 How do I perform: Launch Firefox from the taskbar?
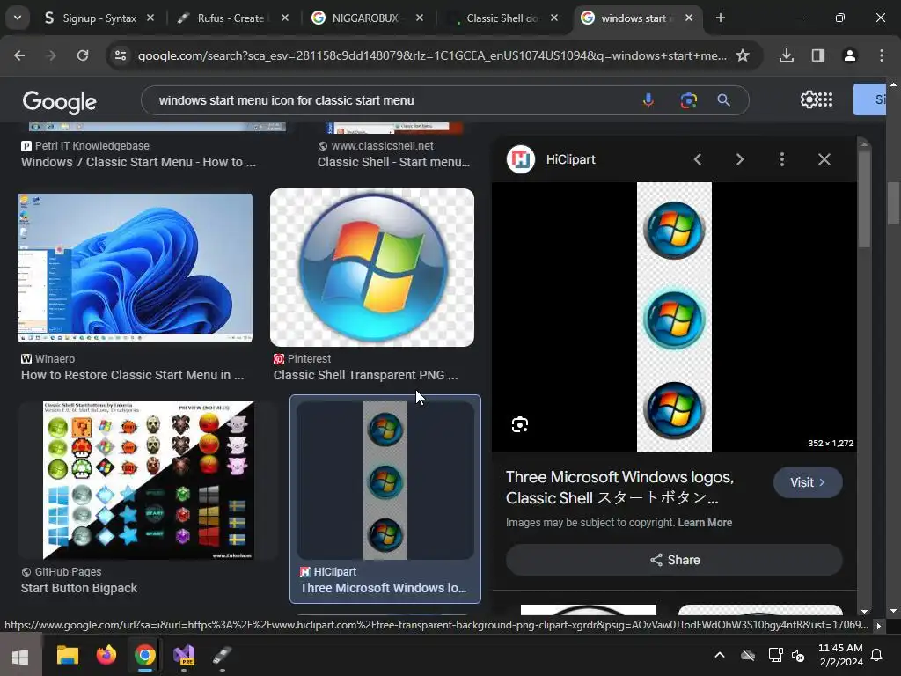pos(106,655)
